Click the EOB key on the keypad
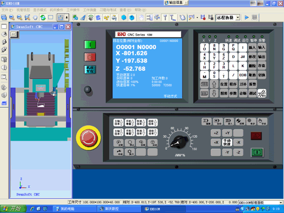The image size is (284, 213). pyautogui.click(x=243, y=75)
